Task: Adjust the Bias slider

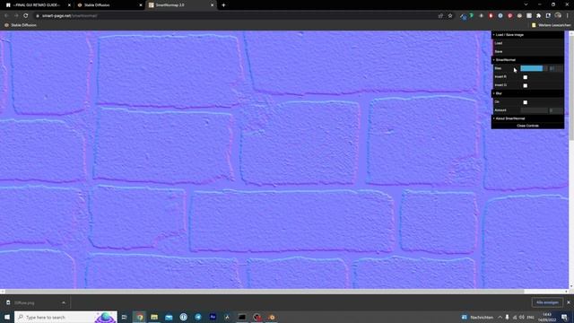Action: [534, 68]
